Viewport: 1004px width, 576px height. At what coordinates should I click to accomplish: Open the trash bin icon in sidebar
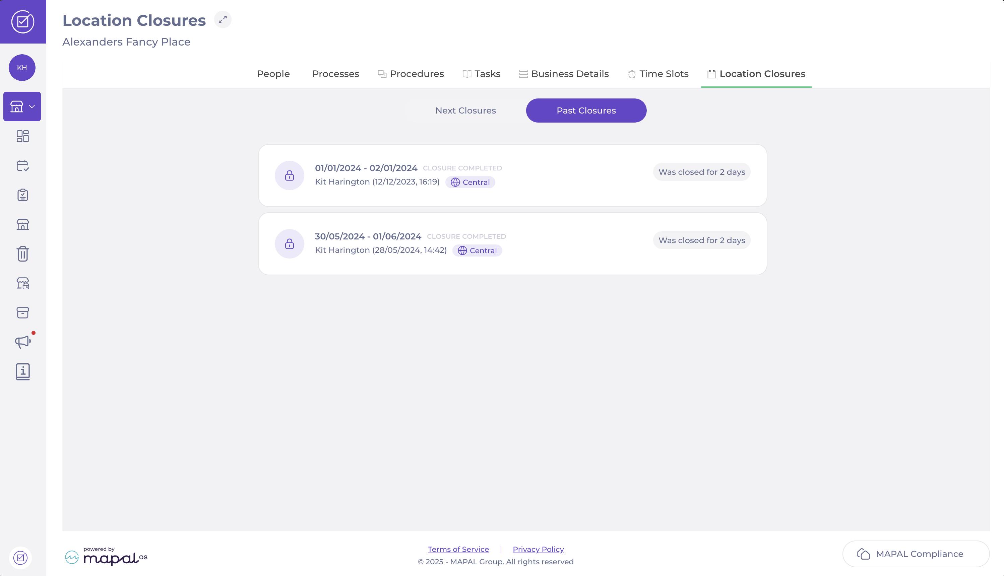pos(23,254)
